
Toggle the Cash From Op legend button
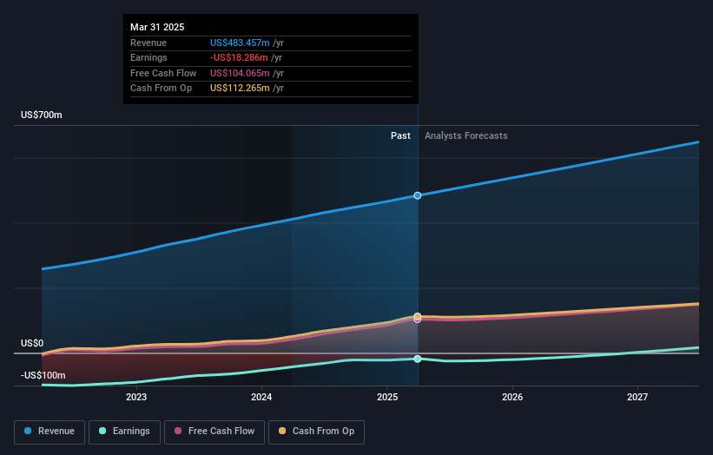coord(316,432)
